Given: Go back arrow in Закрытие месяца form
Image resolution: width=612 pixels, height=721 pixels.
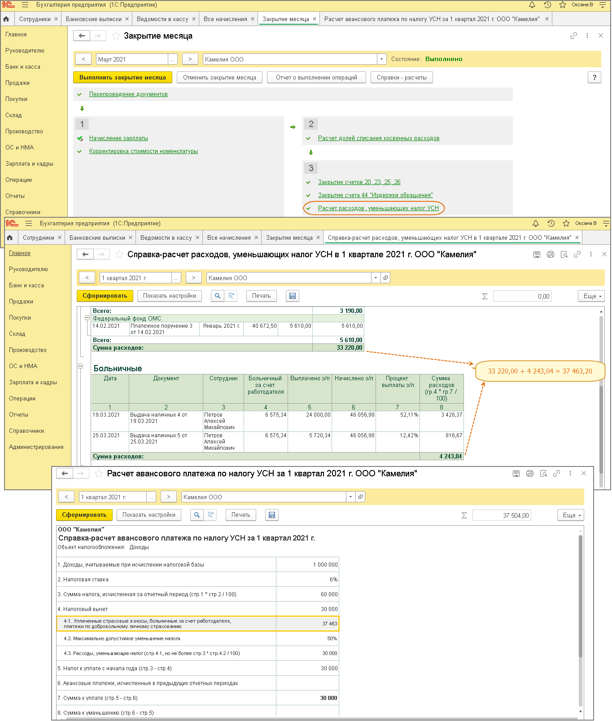Looking at the screenshot, I should [x=82, y=36].
